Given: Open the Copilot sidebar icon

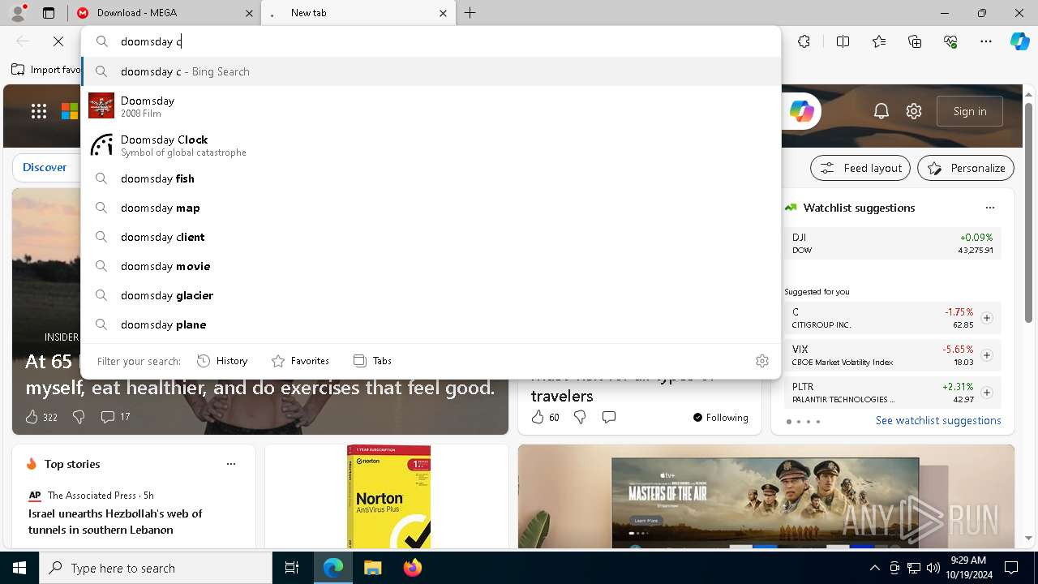Looking at the screenshot, I should click(1019, 41).
